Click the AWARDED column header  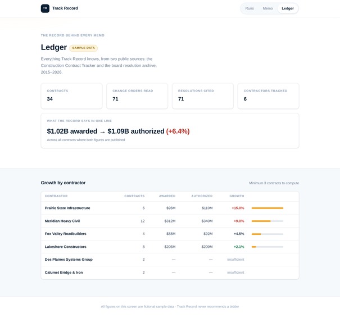coord(167,196)
